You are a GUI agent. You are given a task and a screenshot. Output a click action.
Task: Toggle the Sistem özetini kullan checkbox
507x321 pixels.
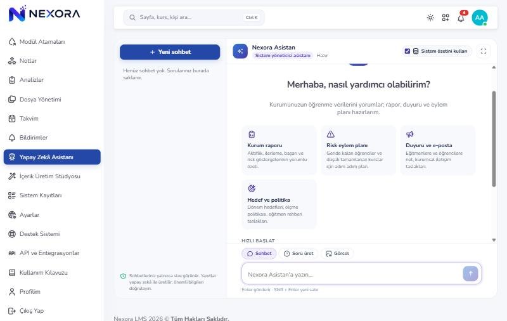(408, 51)
